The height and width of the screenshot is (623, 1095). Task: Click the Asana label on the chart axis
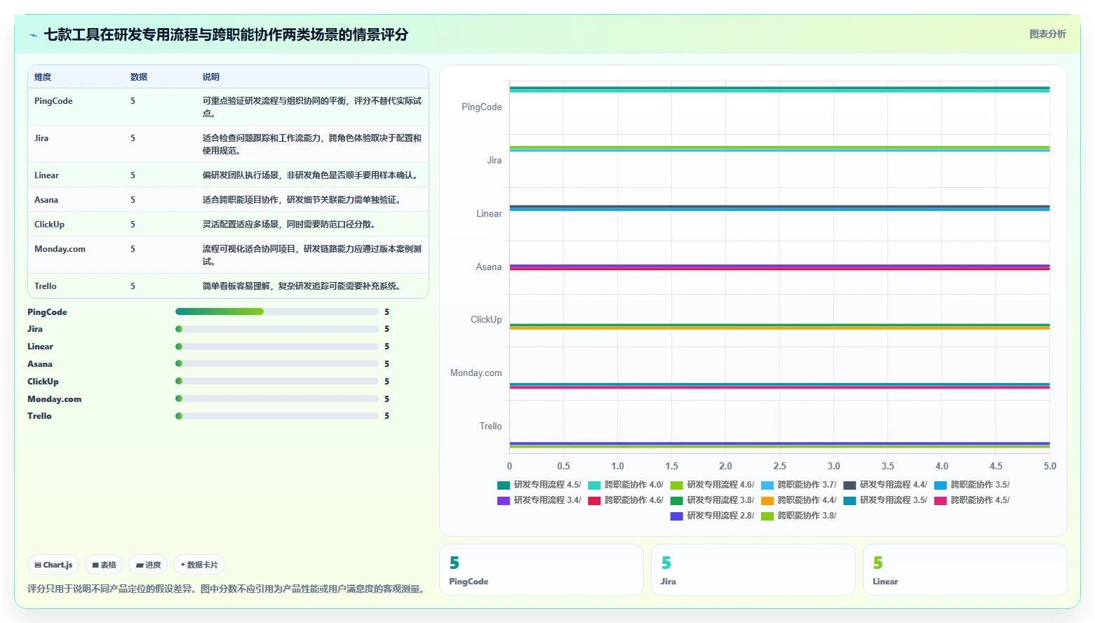coord(489,267)
